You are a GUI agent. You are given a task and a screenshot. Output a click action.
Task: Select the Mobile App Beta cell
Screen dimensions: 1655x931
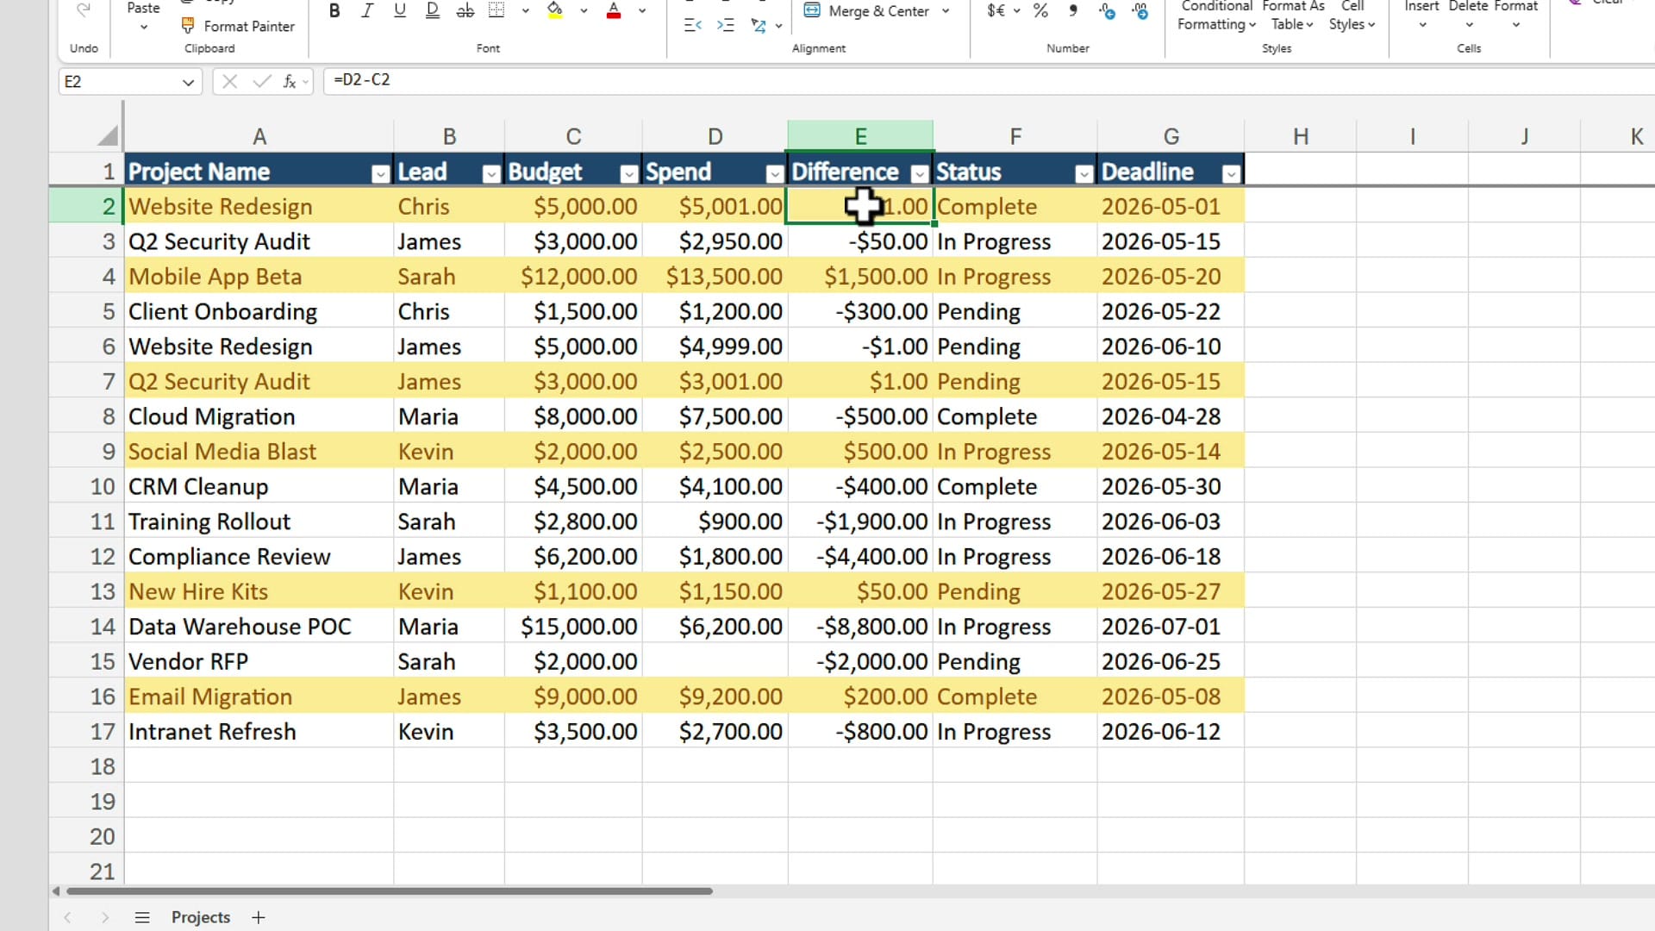[x=259, y=277]
